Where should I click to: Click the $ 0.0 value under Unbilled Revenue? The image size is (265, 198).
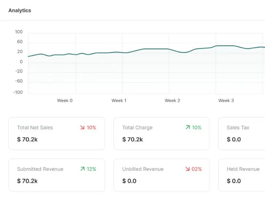pos(129,181)
